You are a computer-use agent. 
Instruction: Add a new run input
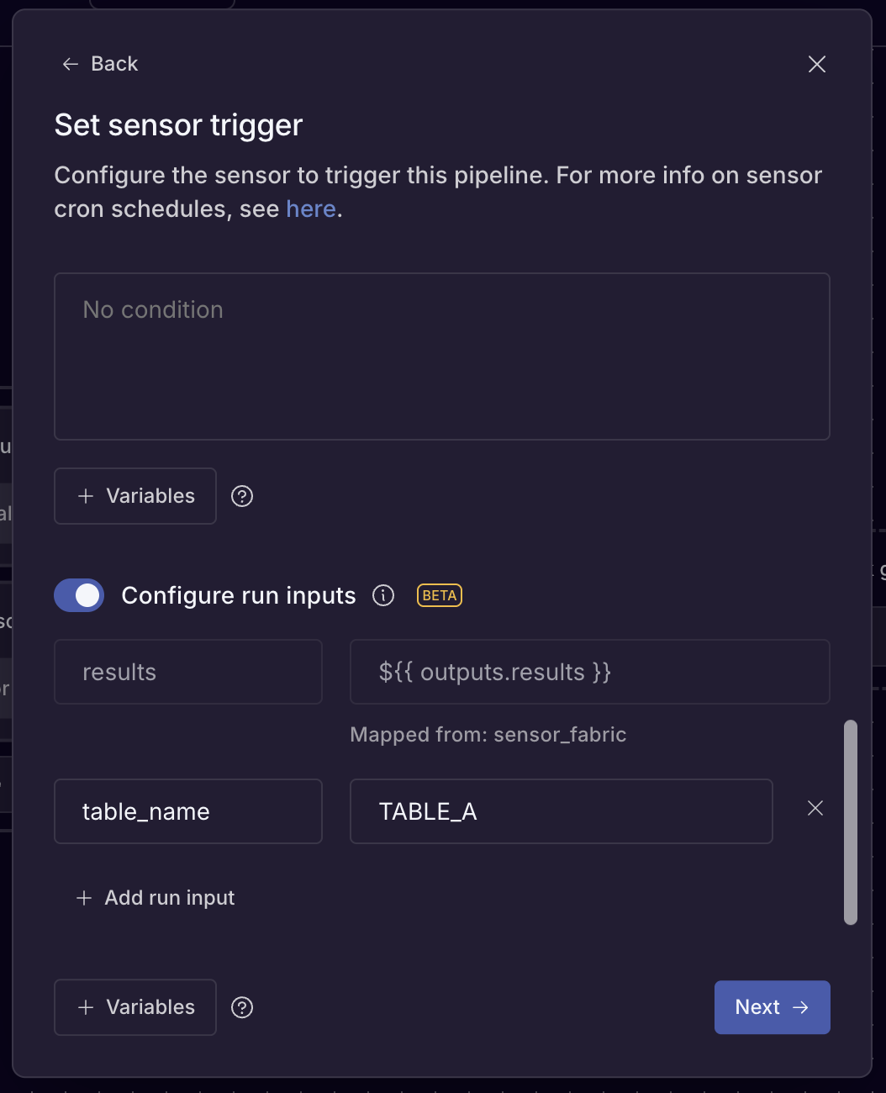pos(155,898)
